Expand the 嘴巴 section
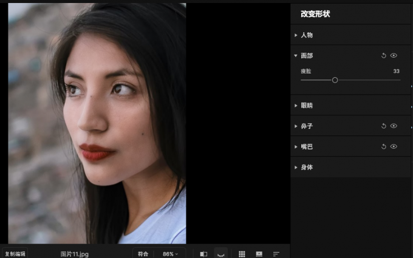 [x=296, y=147]
